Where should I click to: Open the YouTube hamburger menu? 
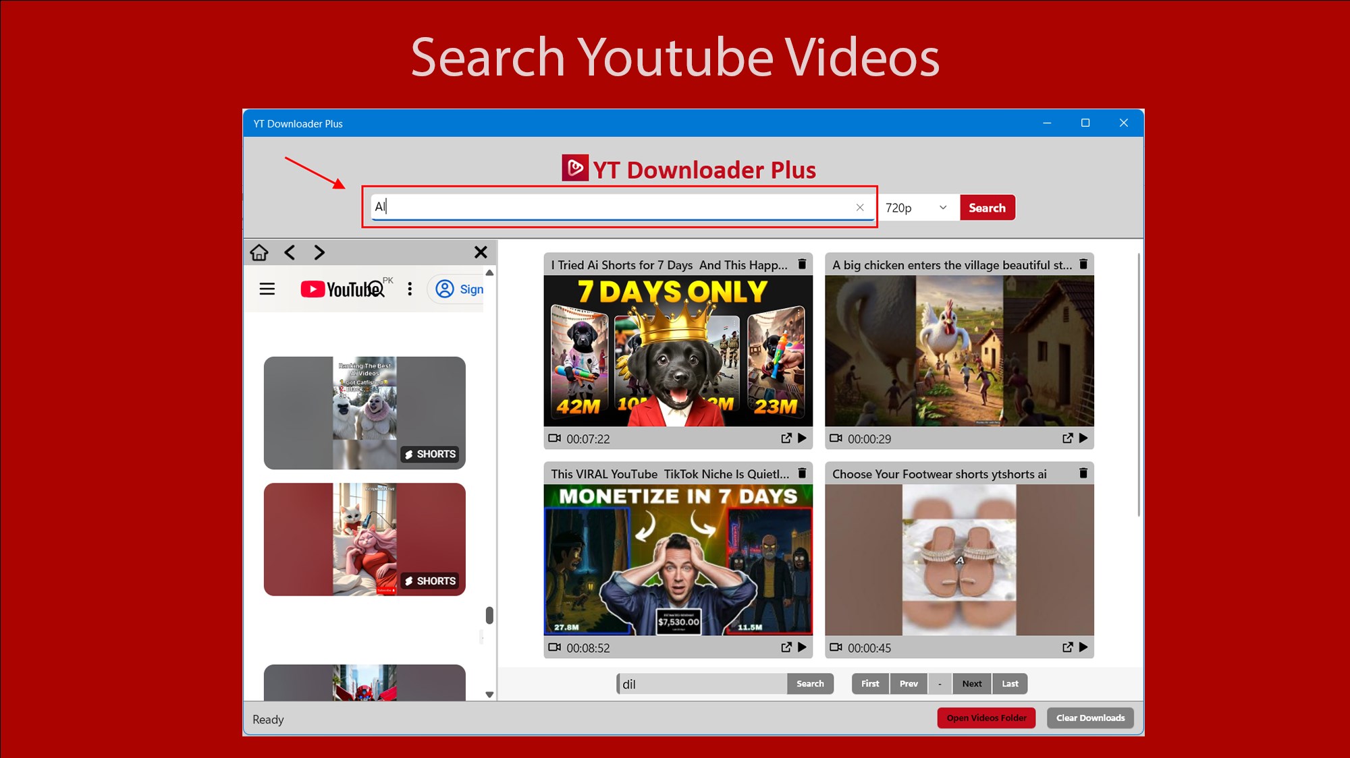[x=267, y=289]
